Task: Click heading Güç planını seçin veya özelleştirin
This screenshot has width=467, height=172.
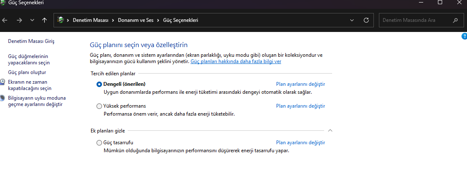Action: point(139,45)
